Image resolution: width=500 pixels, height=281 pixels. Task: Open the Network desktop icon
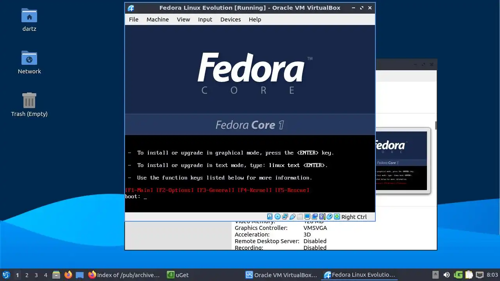coord(29,62)
